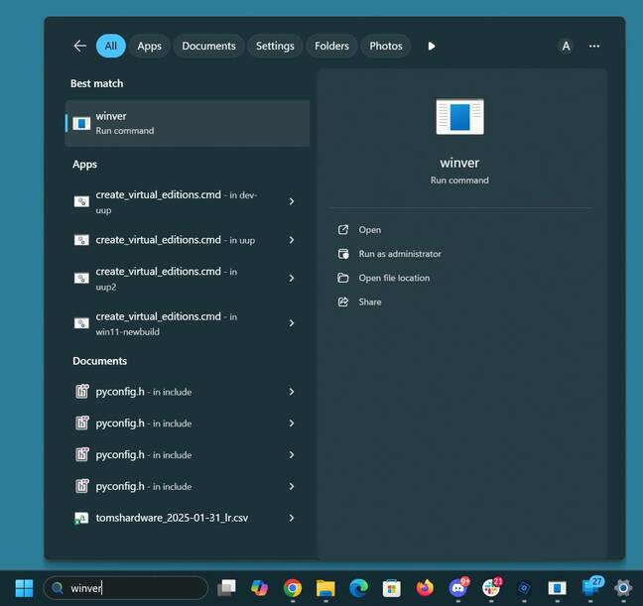Show more filter categories with play arrow

432,46
